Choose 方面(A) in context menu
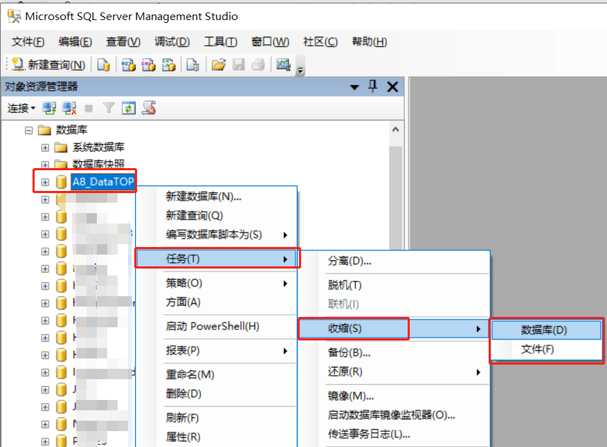Viewport: 607px width, 447px height. pos(217,302)
